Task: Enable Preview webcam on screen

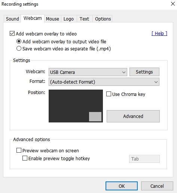Action: coord(19,150)
